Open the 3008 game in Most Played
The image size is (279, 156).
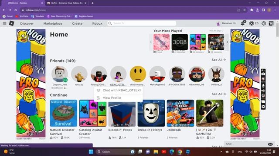point(180,42)
